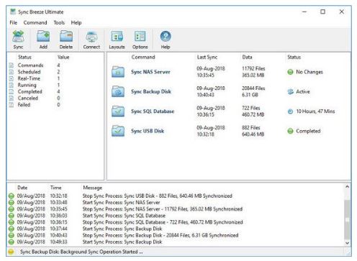This screenshot has height=261, width=357.
Task: Click the Delete command toolbar icon
Action: 66,37
